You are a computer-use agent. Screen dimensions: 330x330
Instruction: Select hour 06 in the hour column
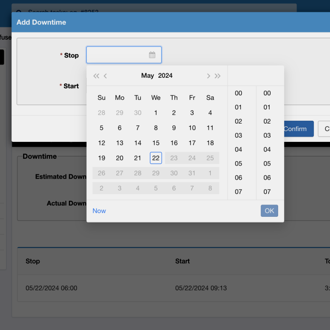click(239, 178)
